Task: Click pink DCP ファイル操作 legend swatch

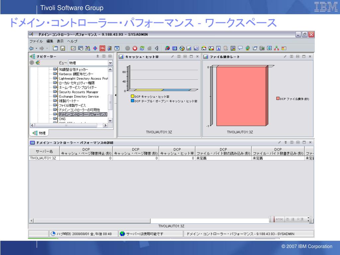Action: coord(278,99)
